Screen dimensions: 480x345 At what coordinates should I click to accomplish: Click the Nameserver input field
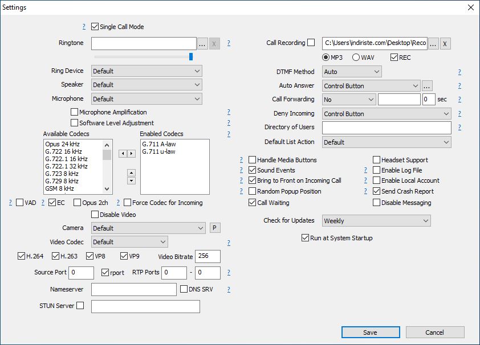[134, 289]
